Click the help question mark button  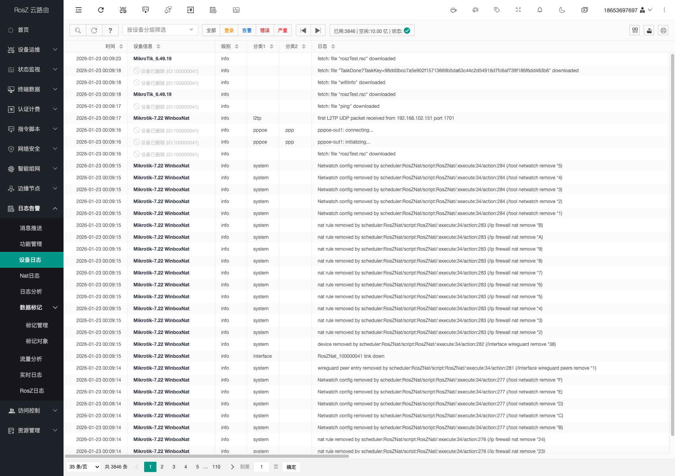point(110,31)
